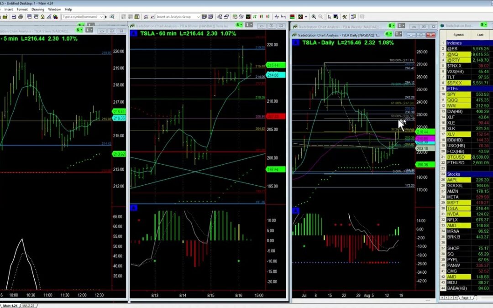This screenshot has width=493, height=308.
Task: Open symbol link S dropdown on Daily chart
Action: point(388,34)
